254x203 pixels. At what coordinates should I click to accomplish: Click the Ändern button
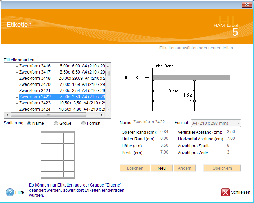185,168
